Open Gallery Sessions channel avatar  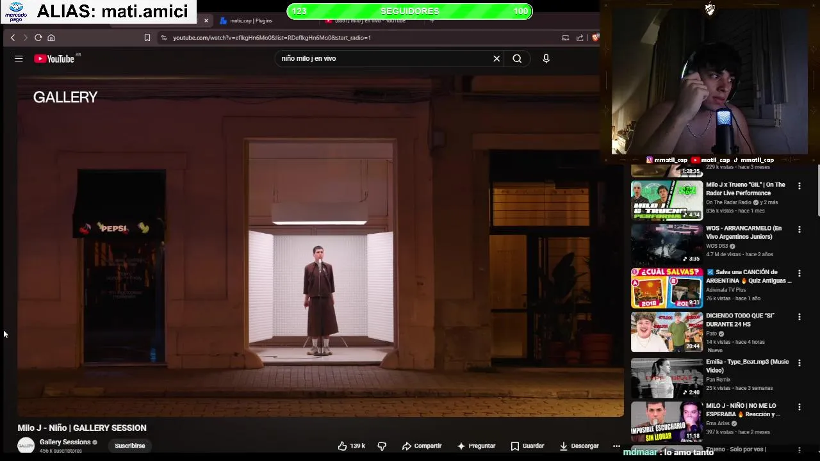(26, 446)
